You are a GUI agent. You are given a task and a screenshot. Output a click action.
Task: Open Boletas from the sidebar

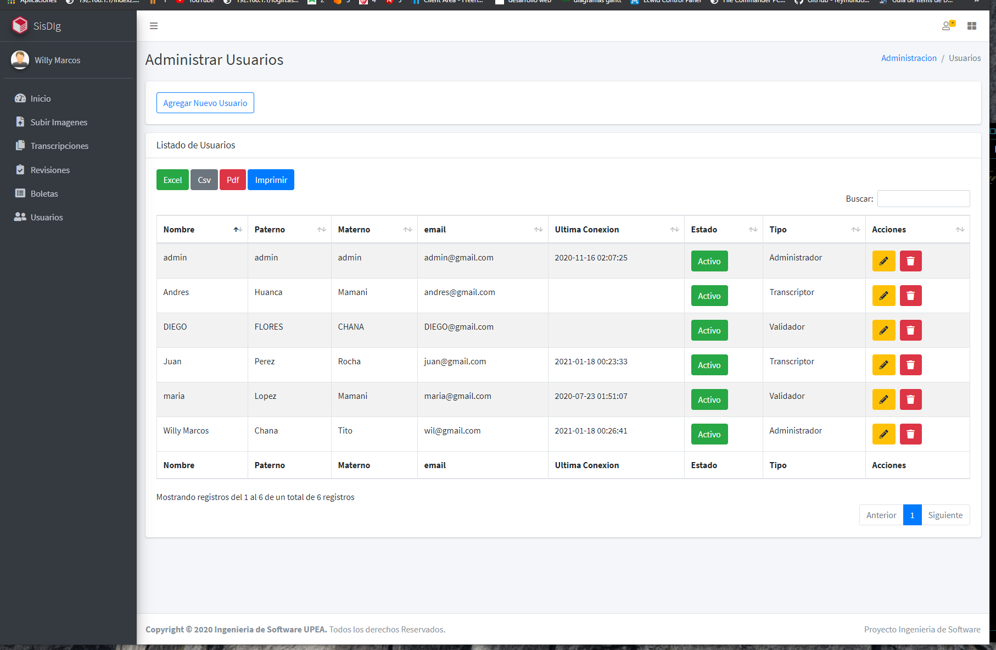pyautogui.click(x=44, y=193)
